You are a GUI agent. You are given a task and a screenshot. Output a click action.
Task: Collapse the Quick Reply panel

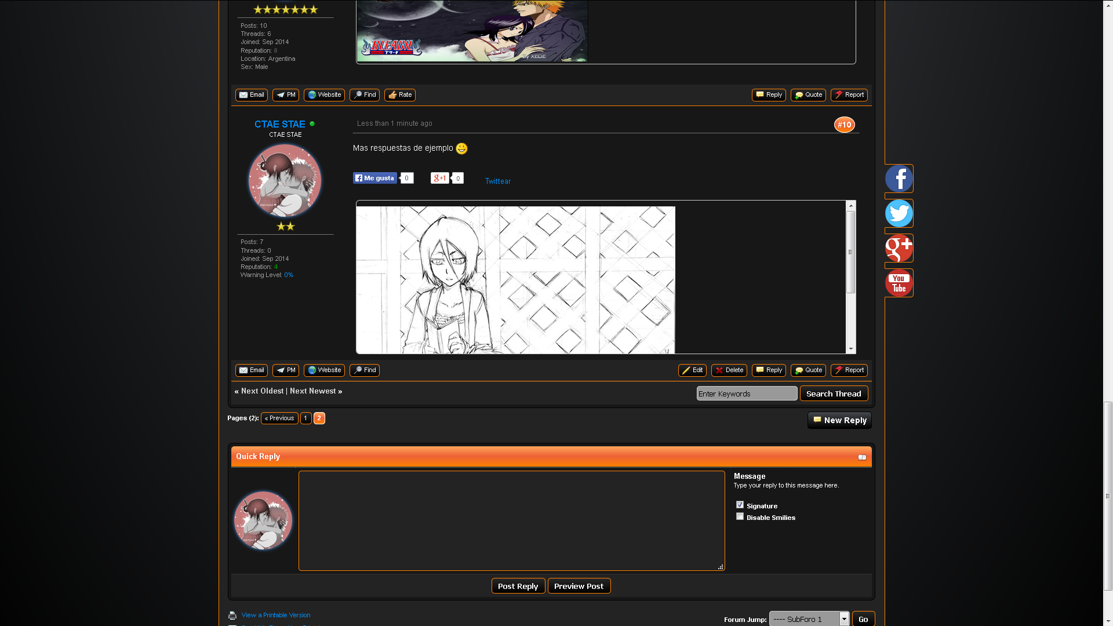(862, 457)
